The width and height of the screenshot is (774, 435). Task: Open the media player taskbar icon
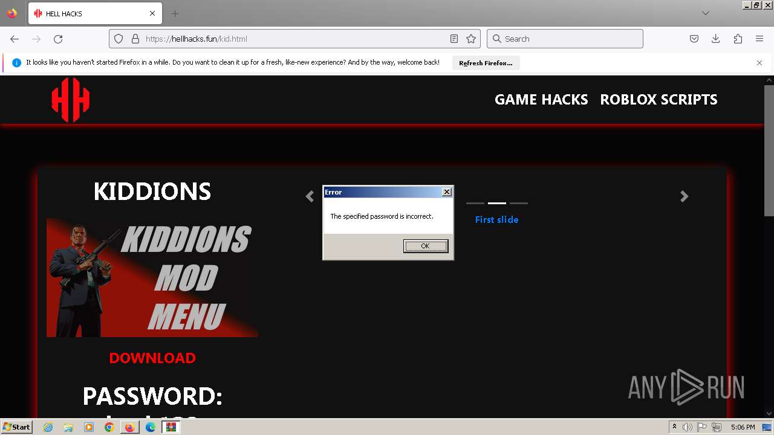pos(89,427)
